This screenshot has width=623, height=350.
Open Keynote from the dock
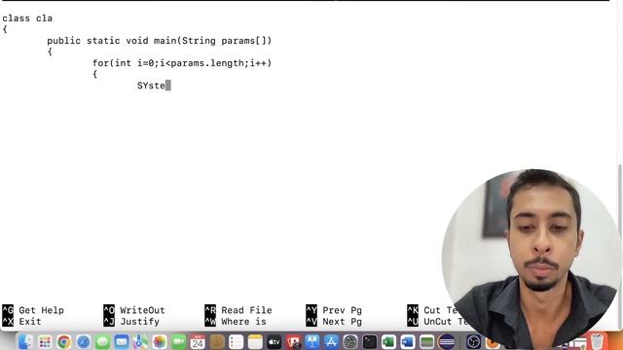(312, 341)
